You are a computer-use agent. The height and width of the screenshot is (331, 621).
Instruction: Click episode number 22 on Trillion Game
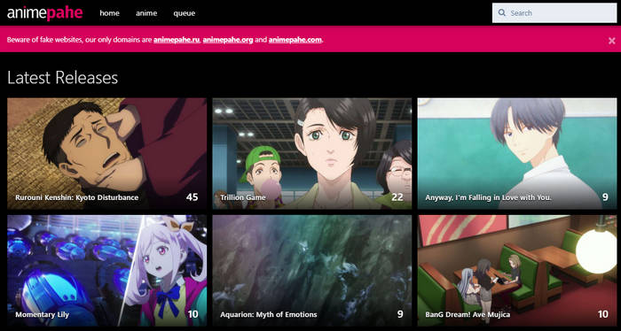pos(397,196)
